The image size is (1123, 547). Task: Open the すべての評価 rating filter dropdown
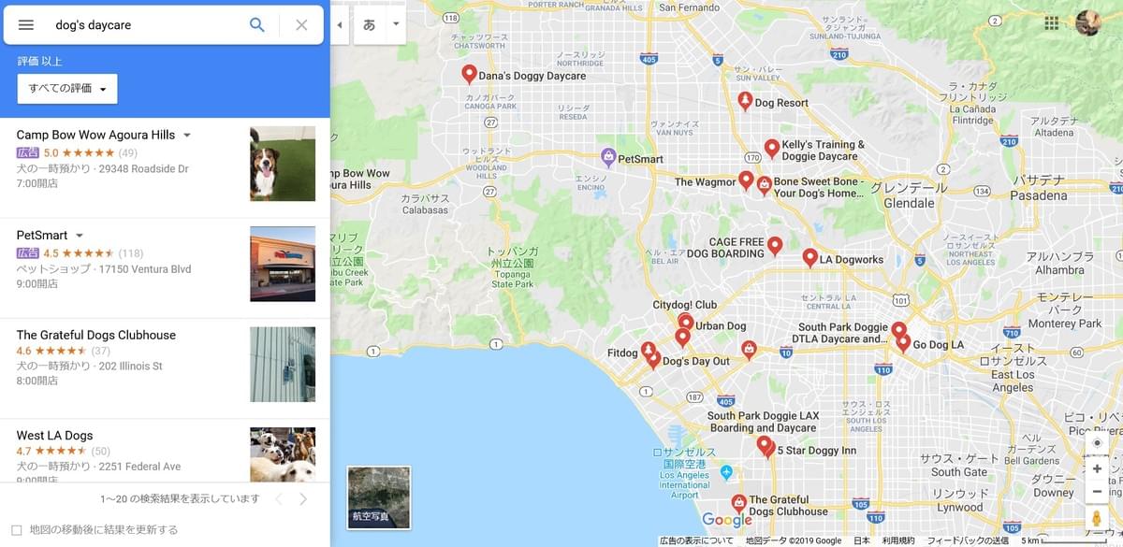[x=67, y=89]
